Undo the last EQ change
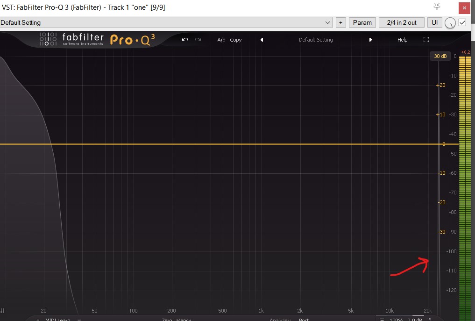 tap(185, 40)
